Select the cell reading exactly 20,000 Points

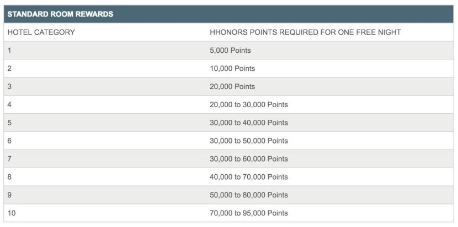(x=232, y=87)
